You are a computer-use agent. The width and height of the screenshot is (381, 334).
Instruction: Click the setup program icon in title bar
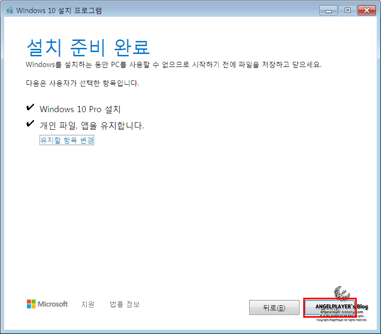(x=10, y=10)
